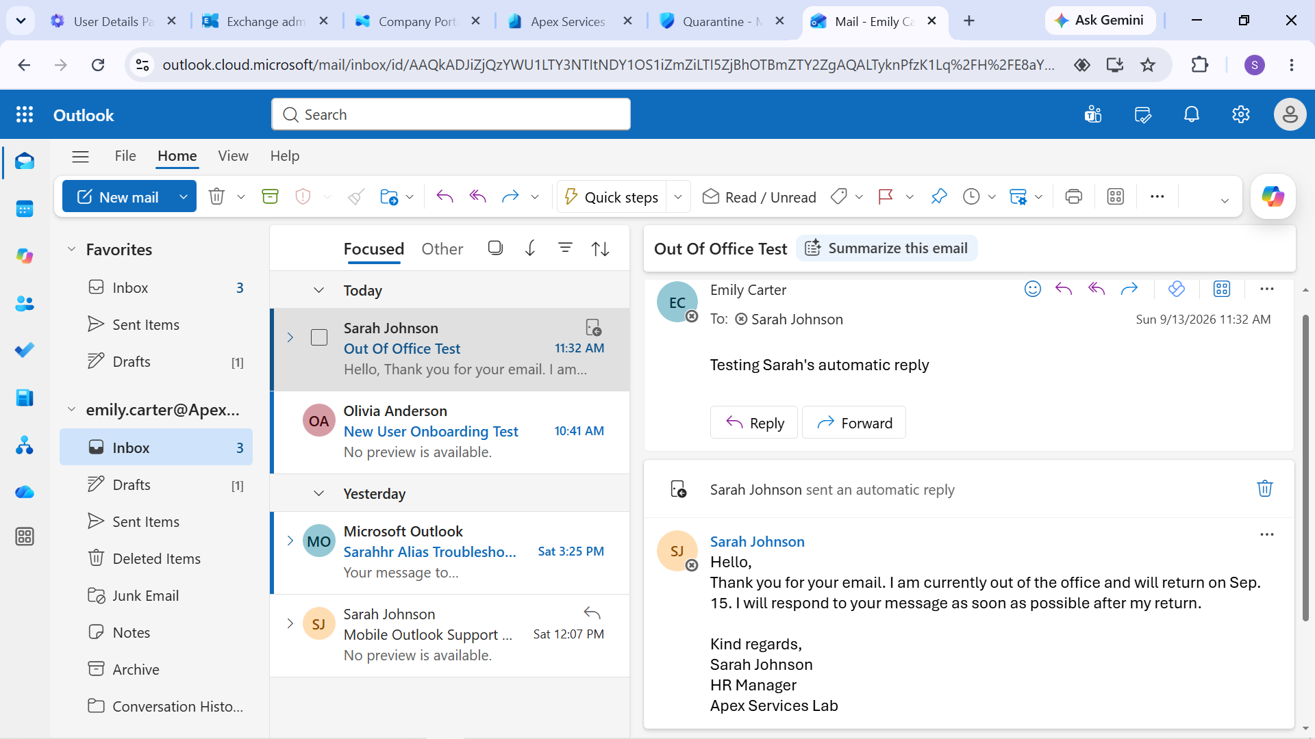Open OneDrive cloud icon in app rail

[25, 492]
